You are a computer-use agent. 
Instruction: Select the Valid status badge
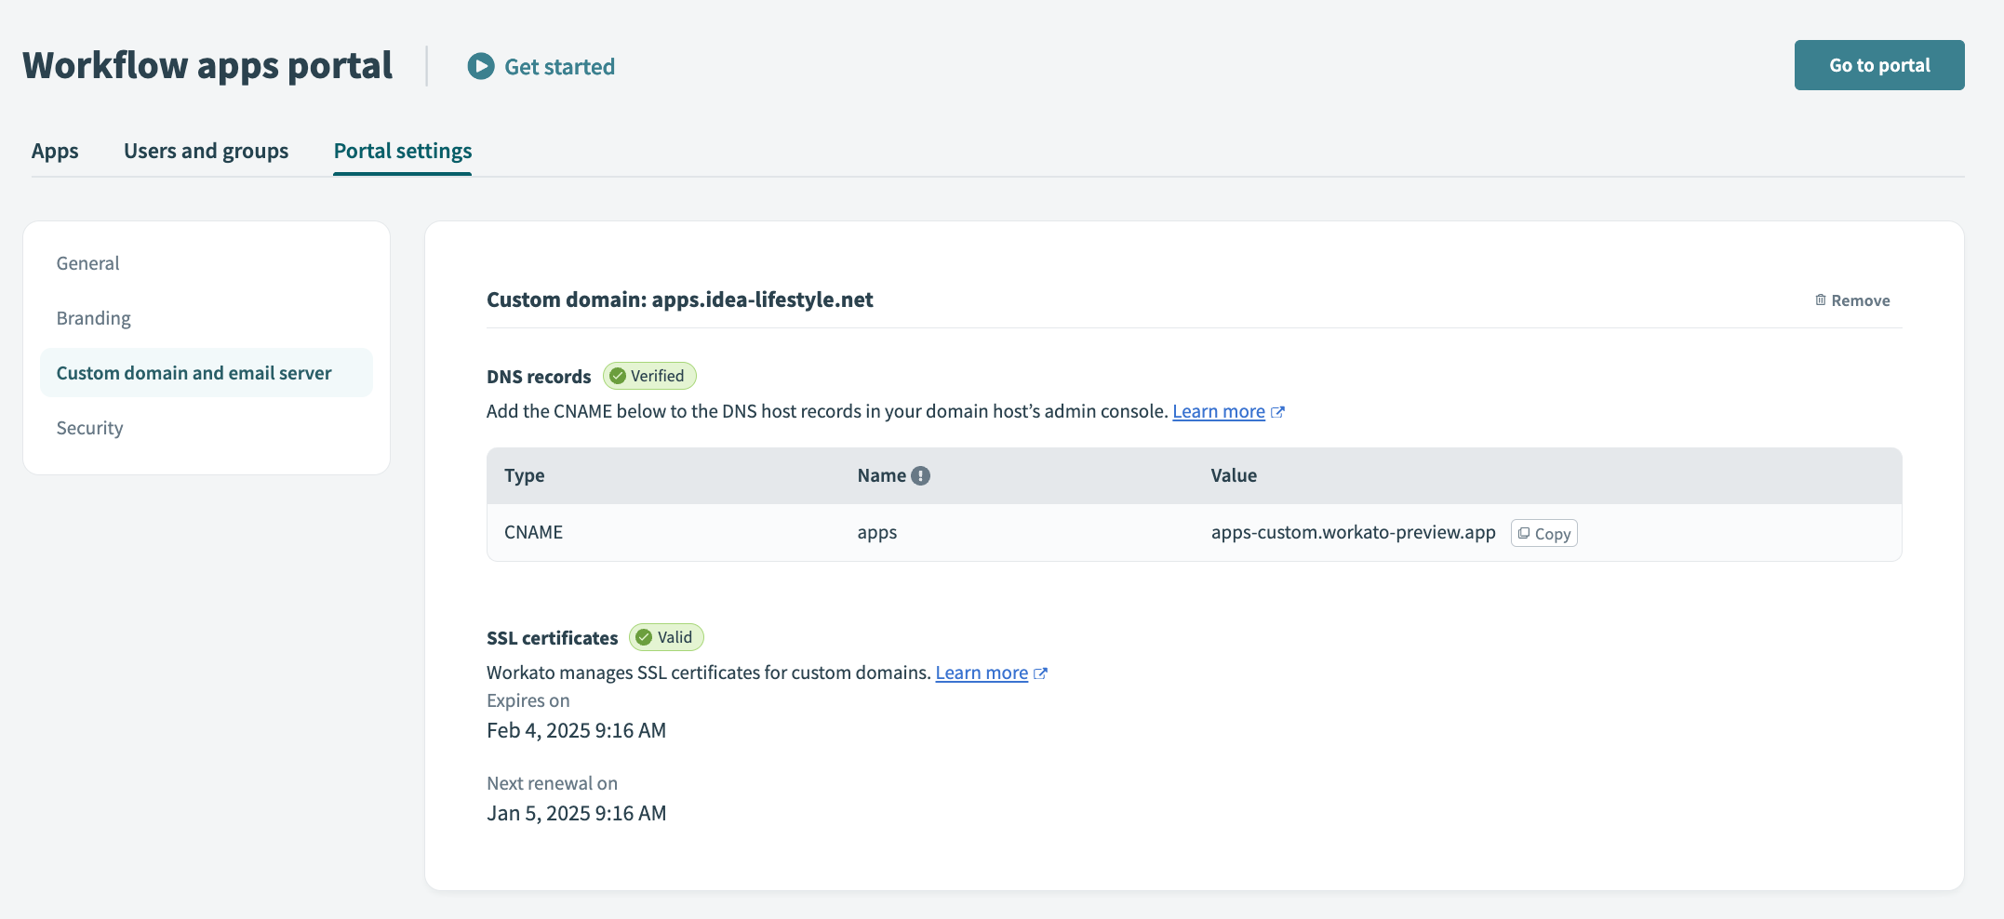point(666,637)
